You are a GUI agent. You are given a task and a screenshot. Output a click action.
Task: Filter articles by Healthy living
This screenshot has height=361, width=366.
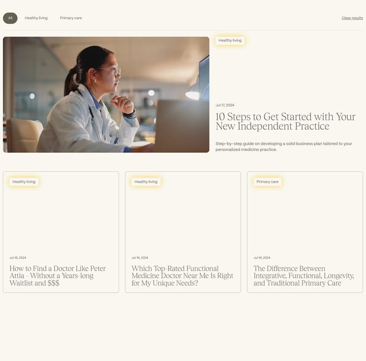pos(36,18)
